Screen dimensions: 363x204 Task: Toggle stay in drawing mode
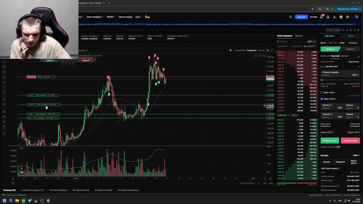4,116
